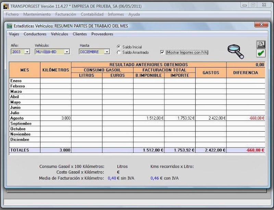Click the CONSUMO GASOIL group header
The height and width of the screenshot is (210, 274).
(x=102, y=70)
